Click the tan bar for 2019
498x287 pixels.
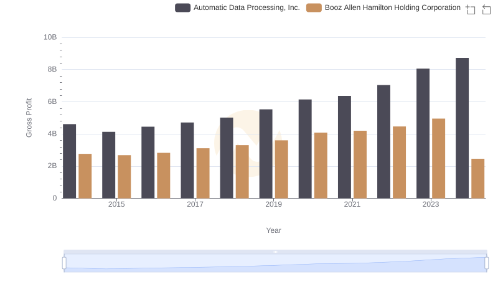click(281, 169)
